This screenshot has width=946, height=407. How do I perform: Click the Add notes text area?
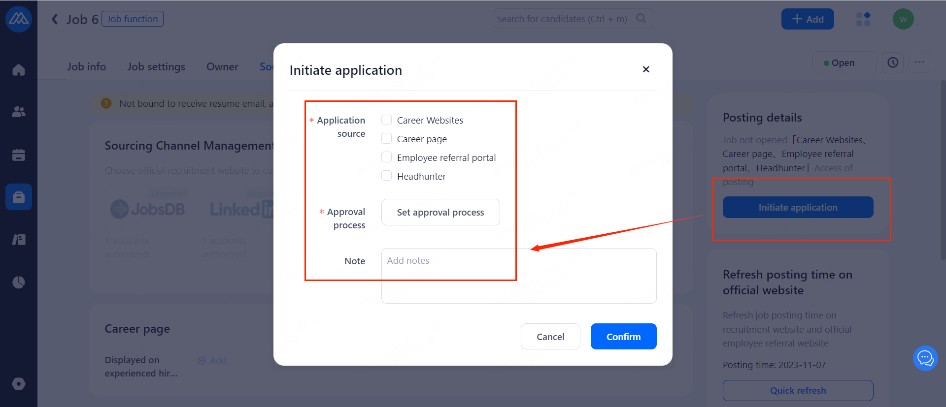tap(518, 276)
